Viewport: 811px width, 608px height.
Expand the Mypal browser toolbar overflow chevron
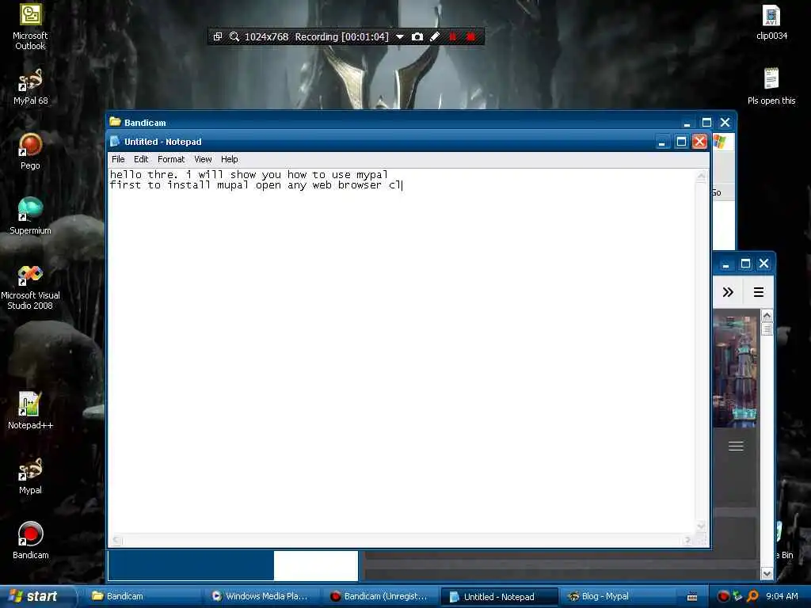728,292
